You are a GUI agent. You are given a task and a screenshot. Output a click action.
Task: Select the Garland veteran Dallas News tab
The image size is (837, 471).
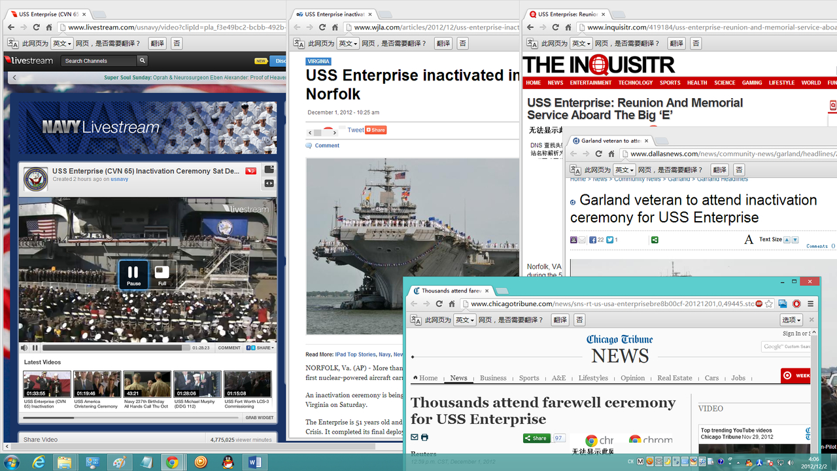(609, 141)
